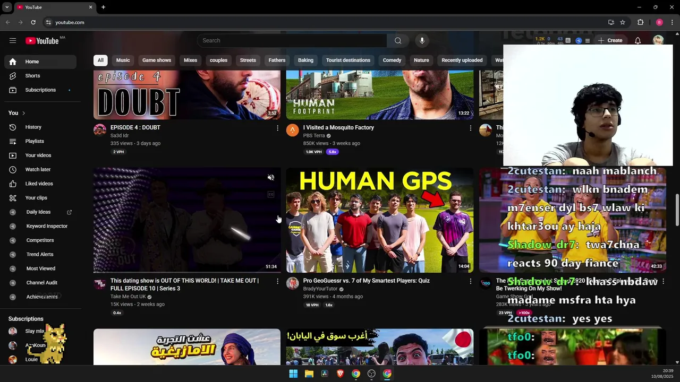
Task: Click the blue vidIQ extension icon
Action: click(579, 40)
